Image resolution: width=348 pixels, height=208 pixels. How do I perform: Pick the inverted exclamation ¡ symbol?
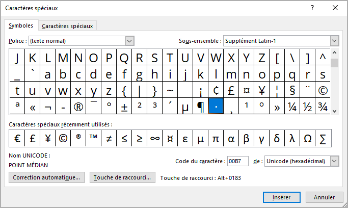[201, 90]
